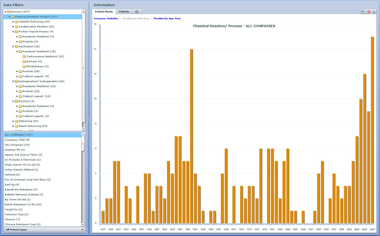Screen dimensions: 380x236
Task: Click the Gasification folder icon
Action: tap(16, 46)
